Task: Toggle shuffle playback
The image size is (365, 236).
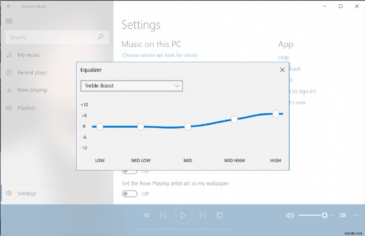Action: (x=146, y=216)
